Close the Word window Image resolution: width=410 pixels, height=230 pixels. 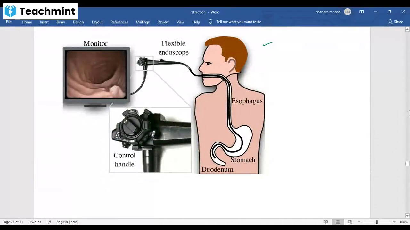(403, 12)
